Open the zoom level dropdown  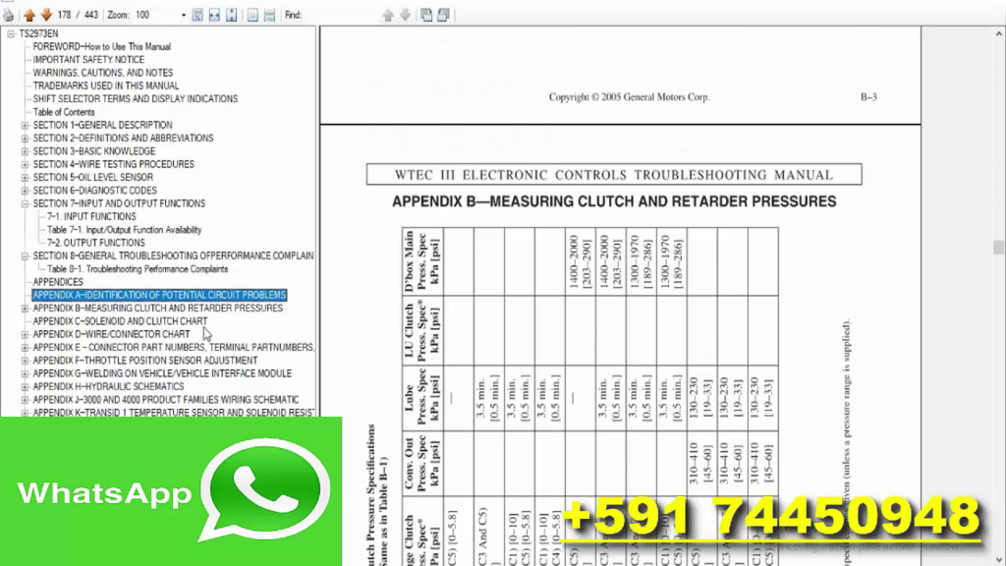[183, 14]
